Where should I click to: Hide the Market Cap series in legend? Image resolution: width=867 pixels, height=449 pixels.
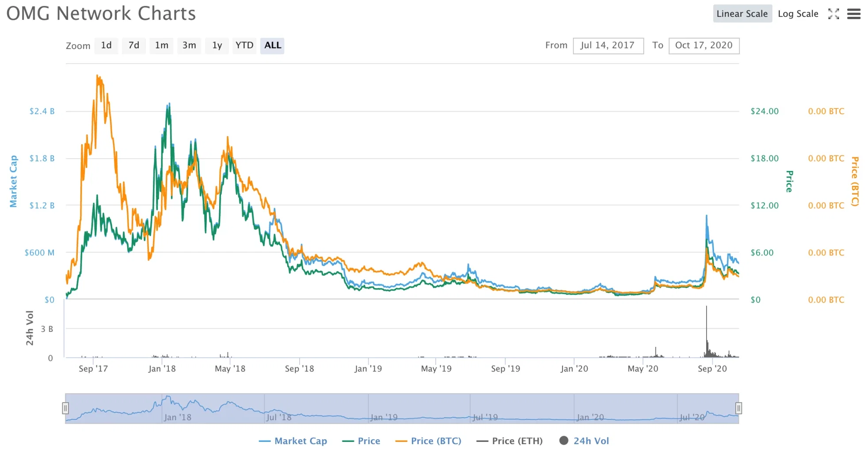(x=293, y=441)
